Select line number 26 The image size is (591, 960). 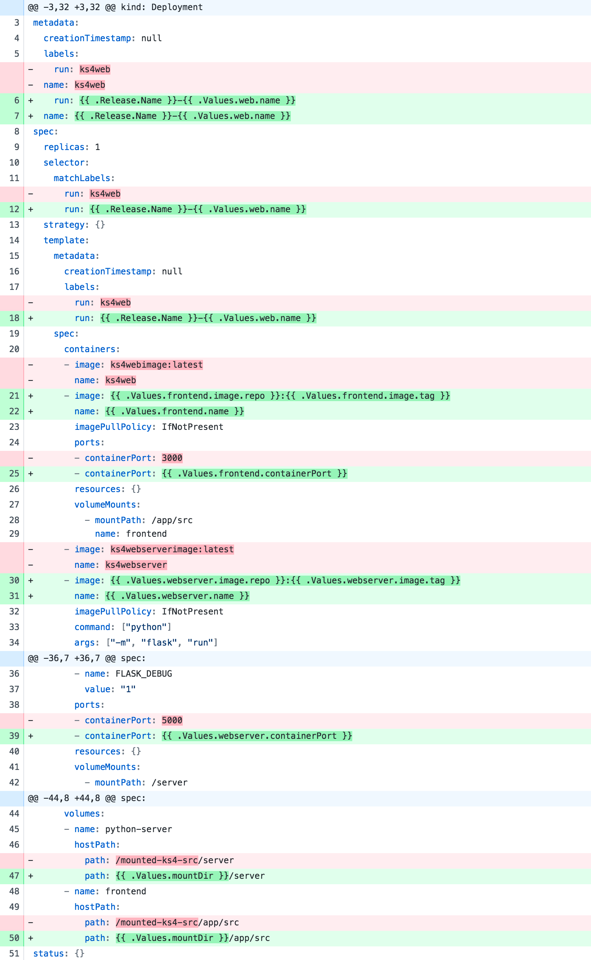(14, 489)
